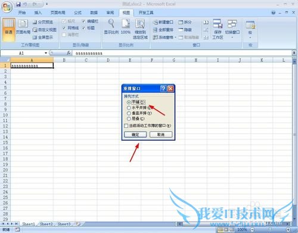Viewport: 298px width, 233px height.
Task: Toggle the Gridlines (网格线) checkbox
Action: [64, 28]
